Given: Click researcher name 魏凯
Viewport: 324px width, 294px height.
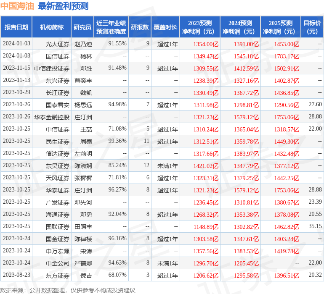Looking at the screenshot, I should click(x=86, y=93).
